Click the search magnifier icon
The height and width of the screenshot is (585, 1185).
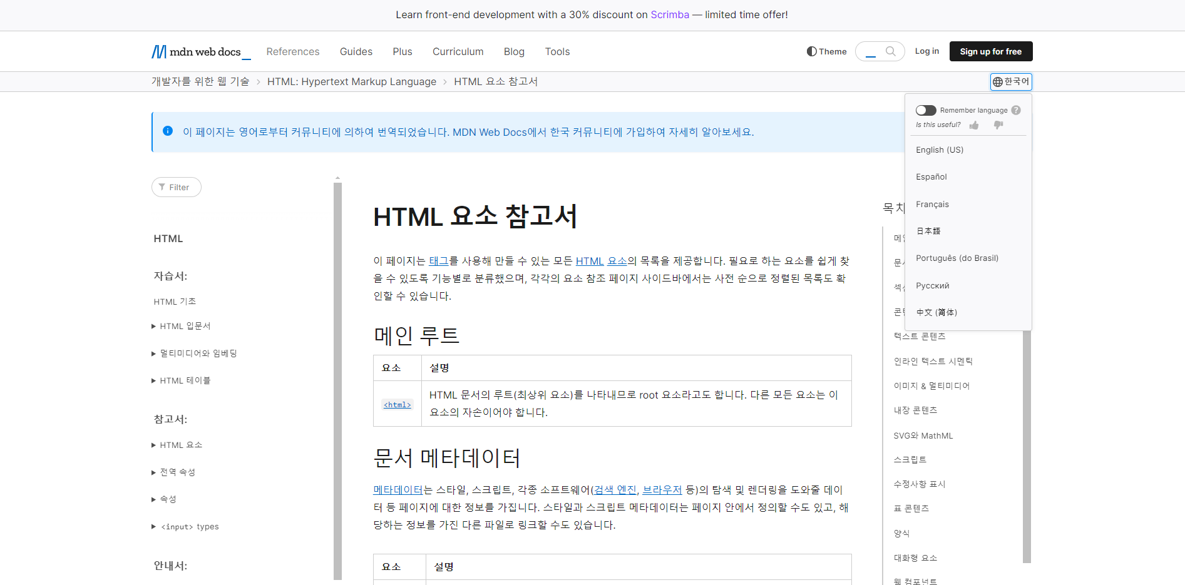890,51
